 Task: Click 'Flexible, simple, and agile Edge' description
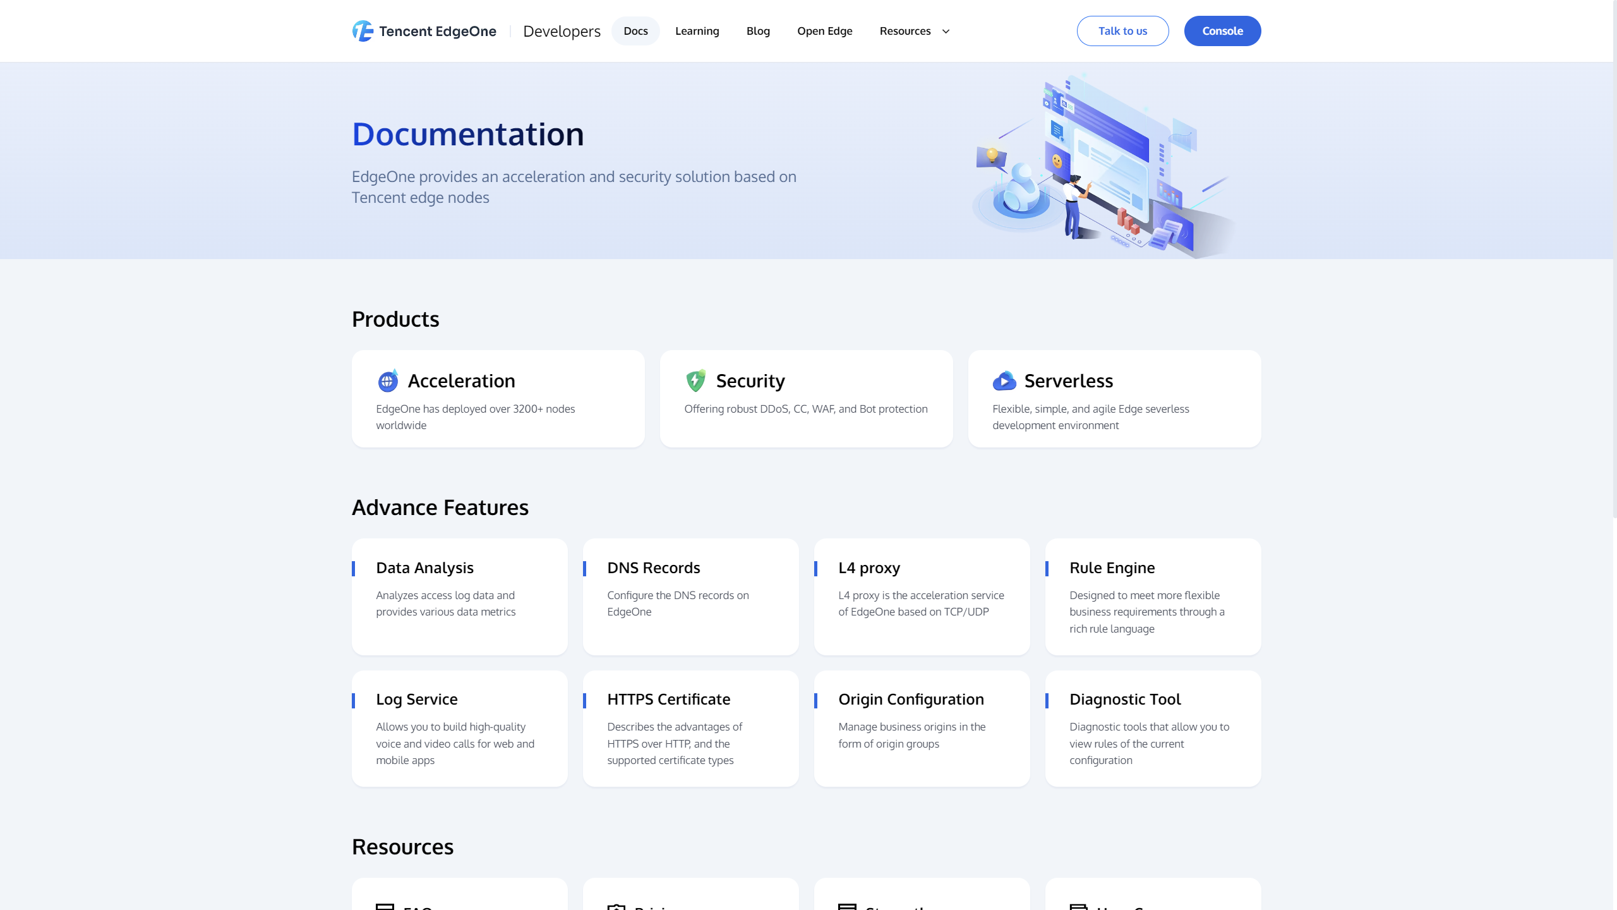click(x=1091, y=417)
